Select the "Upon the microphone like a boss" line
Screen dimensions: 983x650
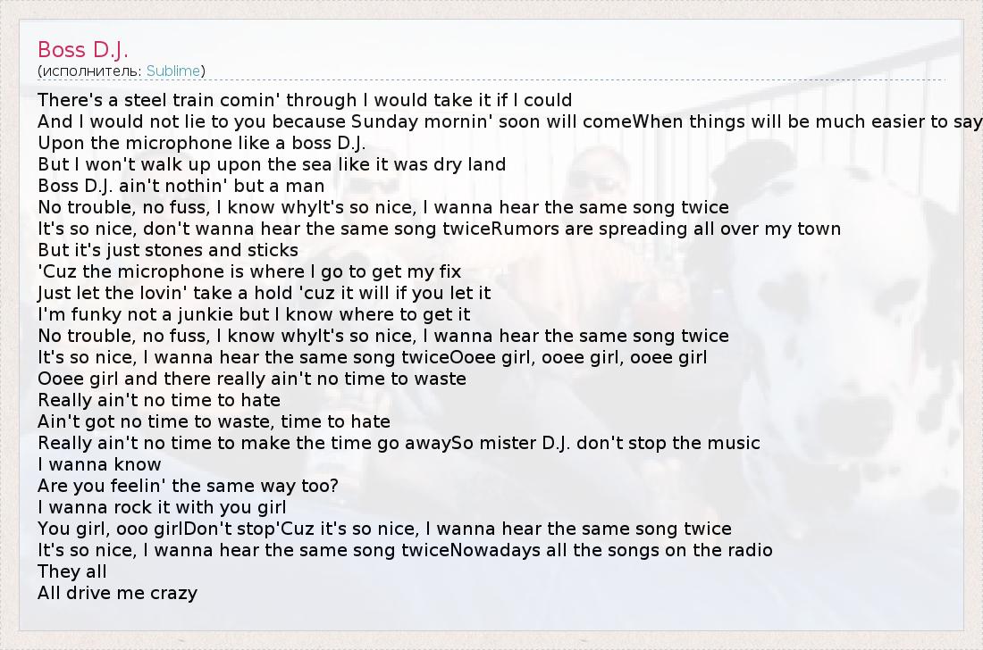pyautogui.click(x=202, y=143)
